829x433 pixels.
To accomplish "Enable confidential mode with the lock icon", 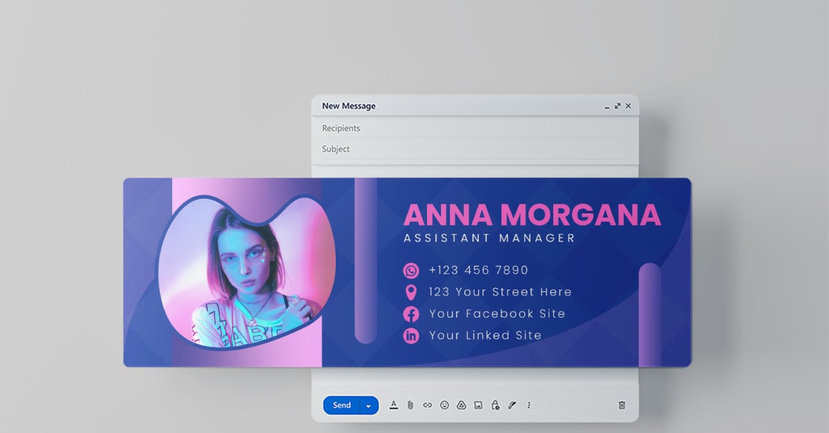I will 494,405.
